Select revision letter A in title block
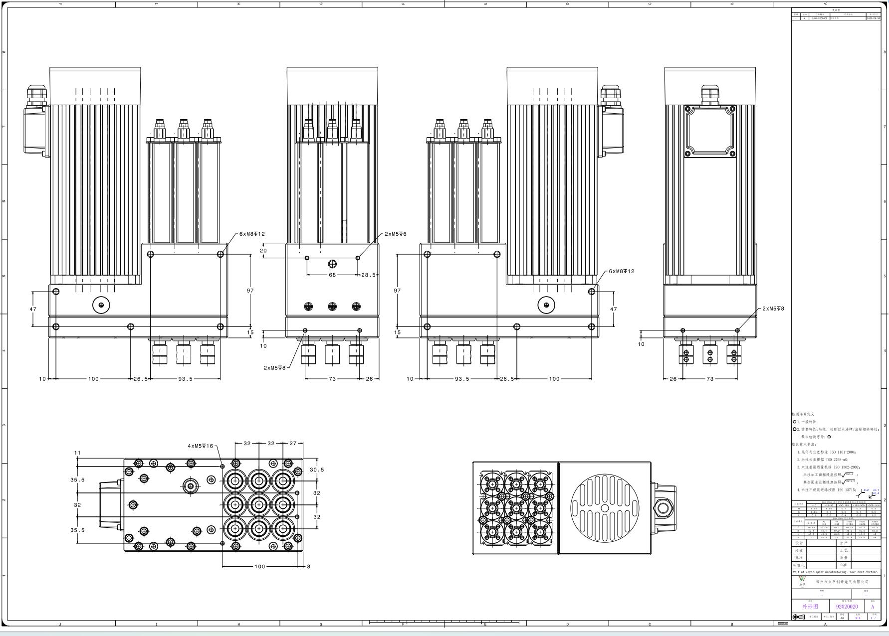Image resolution: width=889 pixels, height=636 pixels. [873, 606]
